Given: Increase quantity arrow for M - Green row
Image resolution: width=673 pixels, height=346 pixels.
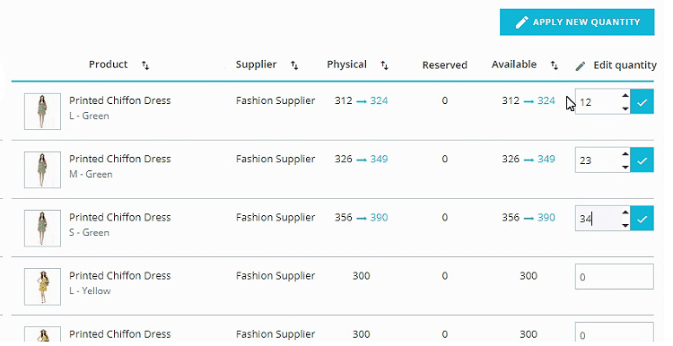Looking at the screenshot, I should (625, 154).
